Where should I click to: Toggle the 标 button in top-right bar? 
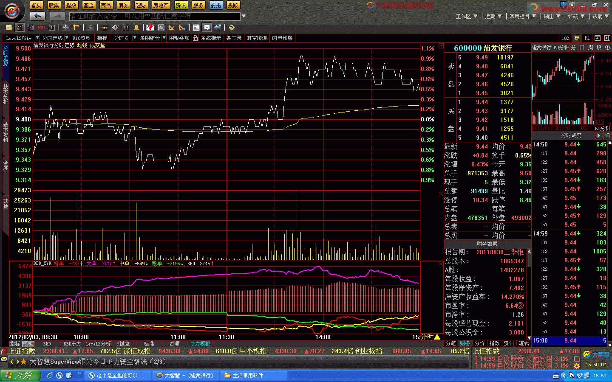click(x=577, y=38)
